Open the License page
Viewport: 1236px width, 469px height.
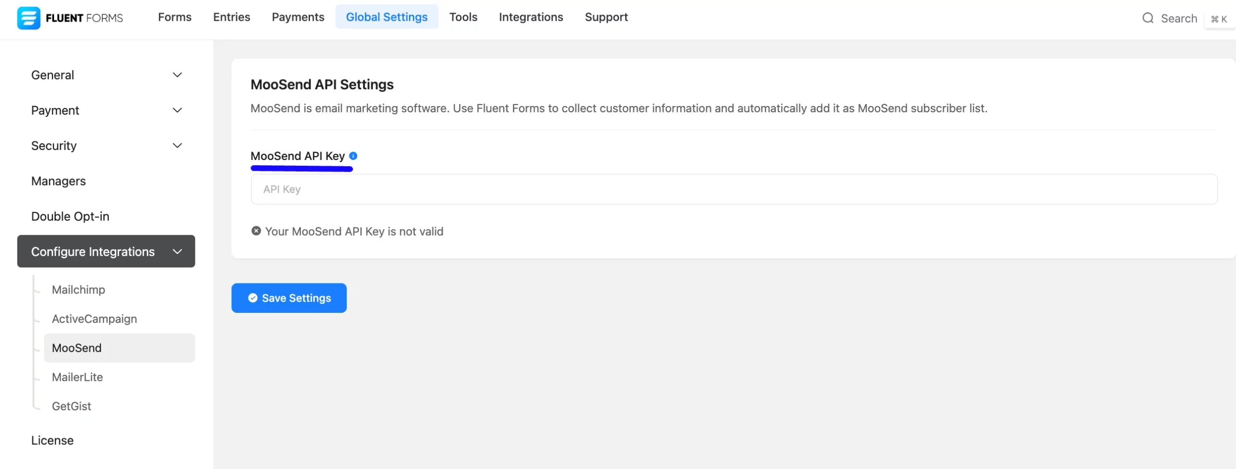(52, 440)
